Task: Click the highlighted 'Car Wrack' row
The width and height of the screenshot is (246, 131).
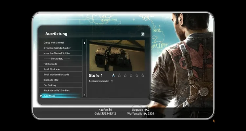Action: (60, 96)
